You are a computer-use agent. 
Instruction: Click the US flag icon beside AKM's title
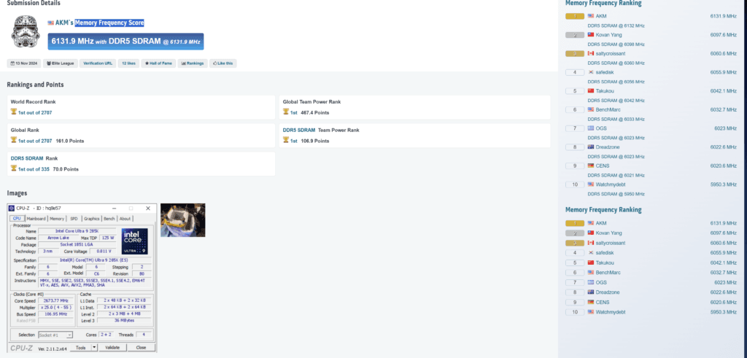pos(50,23)
